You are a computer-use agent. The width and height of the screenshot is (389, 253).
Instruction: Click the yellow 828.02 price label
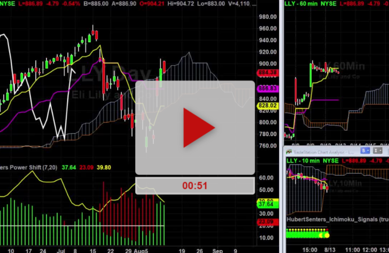coord(267,106)
